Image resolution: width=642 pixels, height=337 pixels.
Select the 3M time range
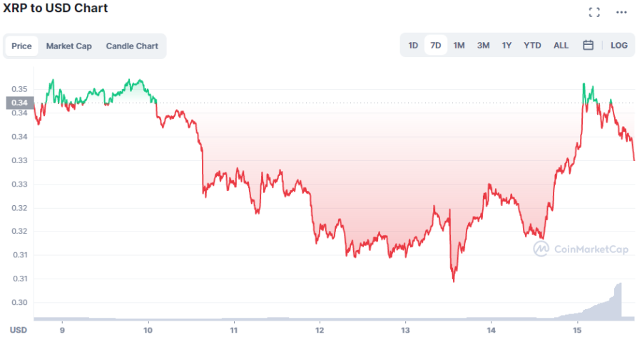(x=483, y=45)
